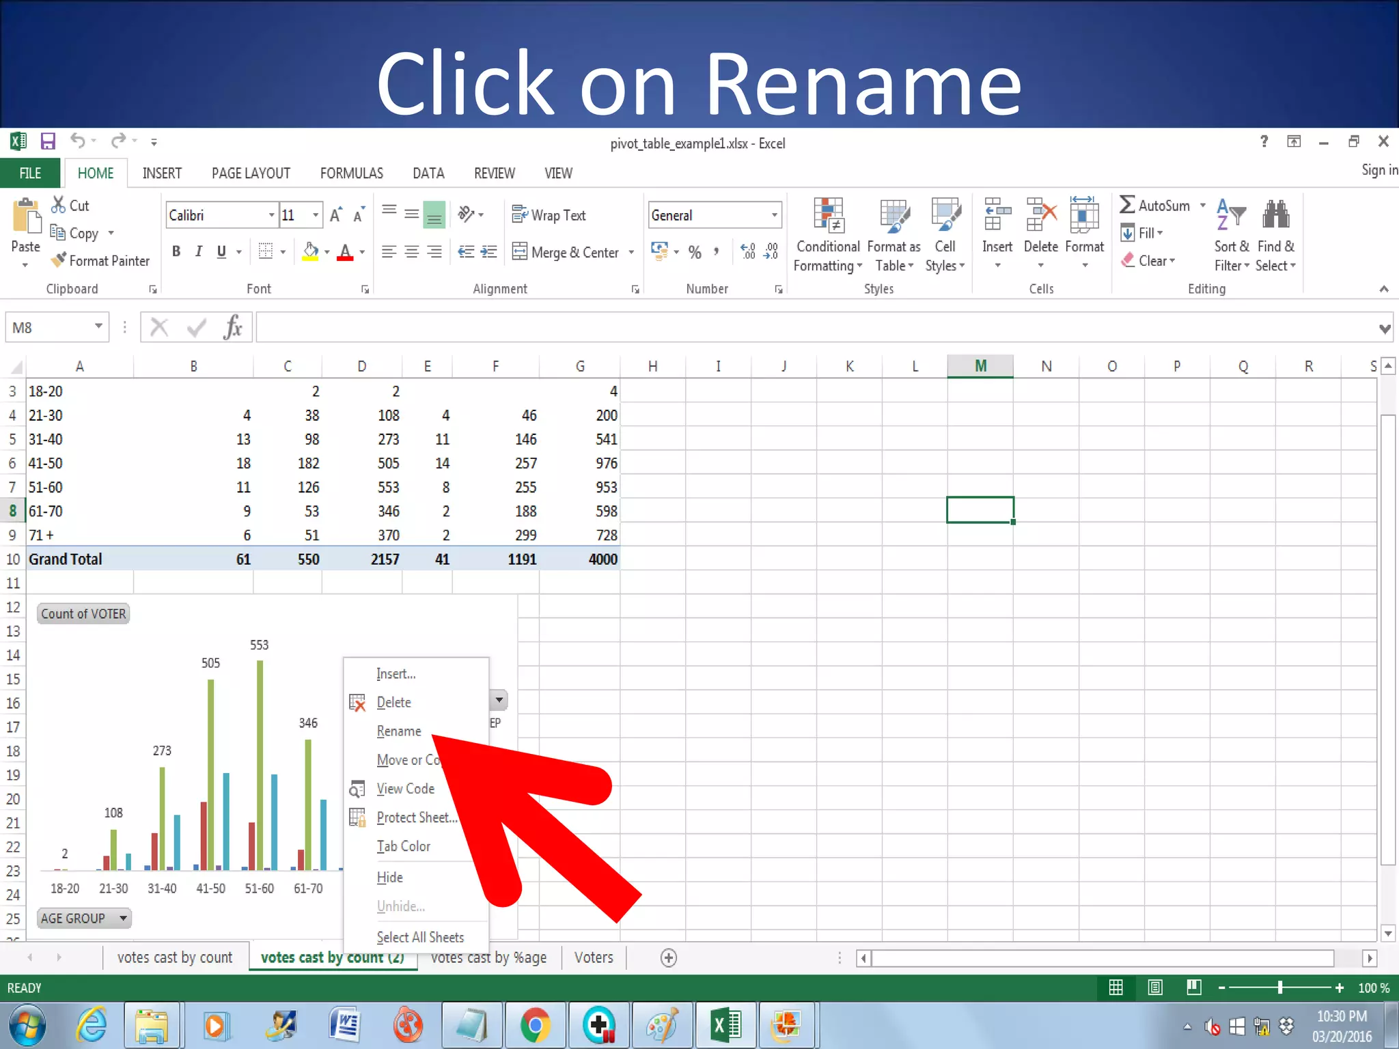
Task: Switch to Page Break Preview icon
Action: coord(1194,988)
